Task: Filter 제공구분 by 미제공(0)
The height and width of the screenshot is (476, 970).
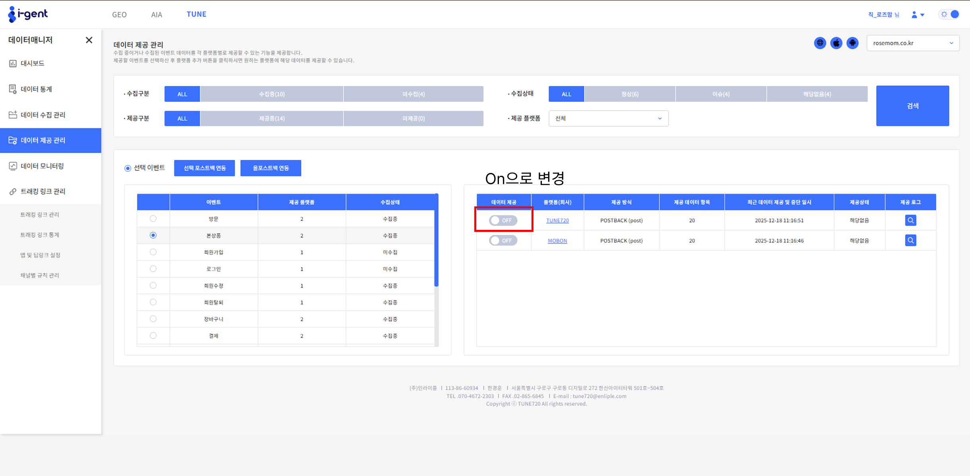Action: click(413, 119)
